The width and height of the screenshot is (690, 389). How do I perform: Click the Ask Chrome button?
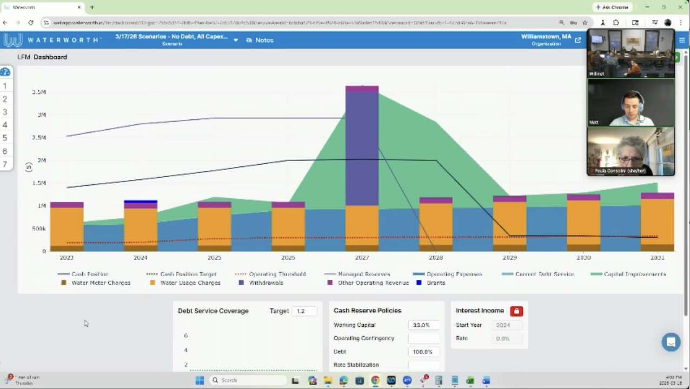pos(611,7)
